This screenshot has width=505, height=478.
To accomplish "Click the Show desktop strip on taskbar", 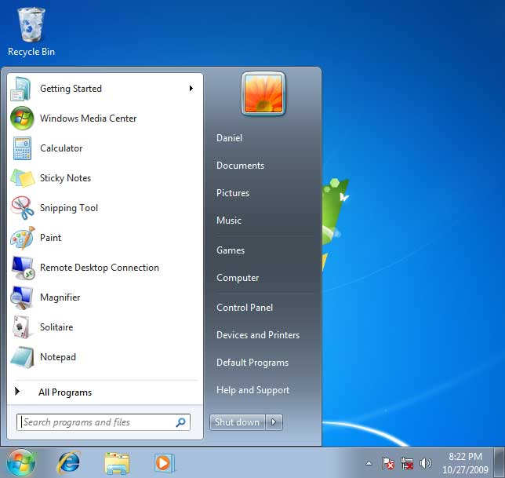I will point(500,463).
